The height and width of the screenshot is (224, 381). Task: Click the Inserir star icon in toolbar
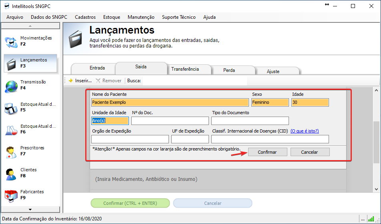(71, 81)
